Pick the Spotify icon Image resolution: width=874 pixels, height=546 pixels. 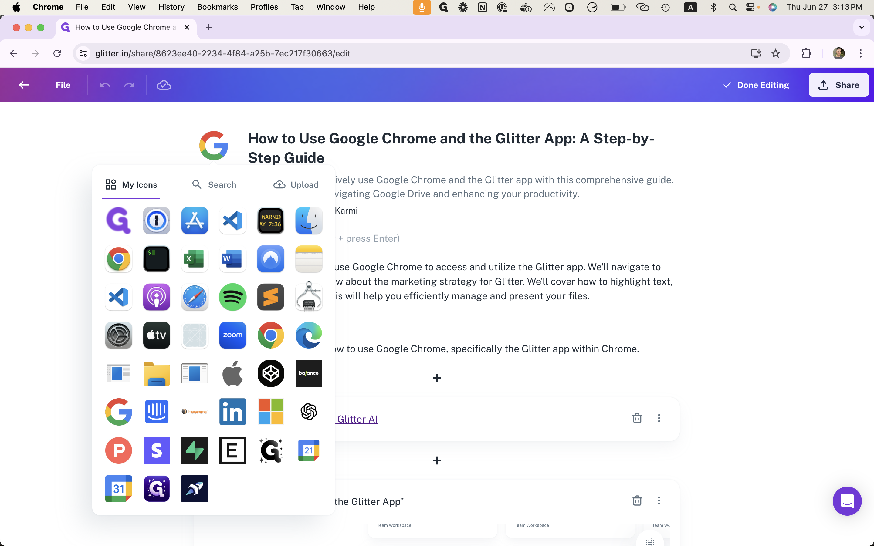pos(232,297)
